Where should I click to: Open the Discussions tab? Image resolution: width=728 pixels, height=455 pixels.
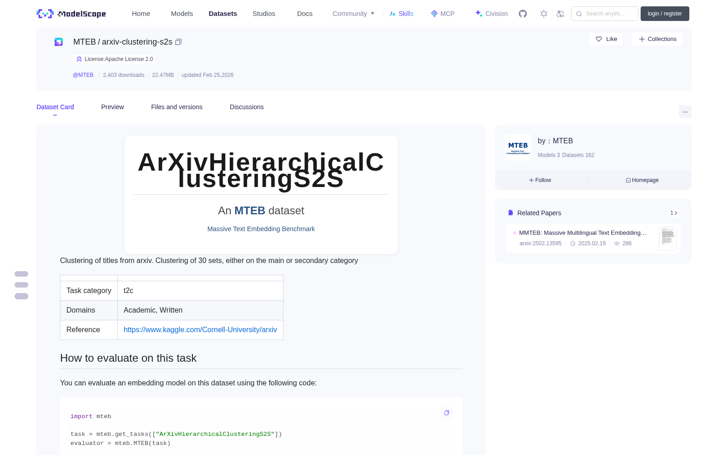pyautogui.click(x=247, y=107)
